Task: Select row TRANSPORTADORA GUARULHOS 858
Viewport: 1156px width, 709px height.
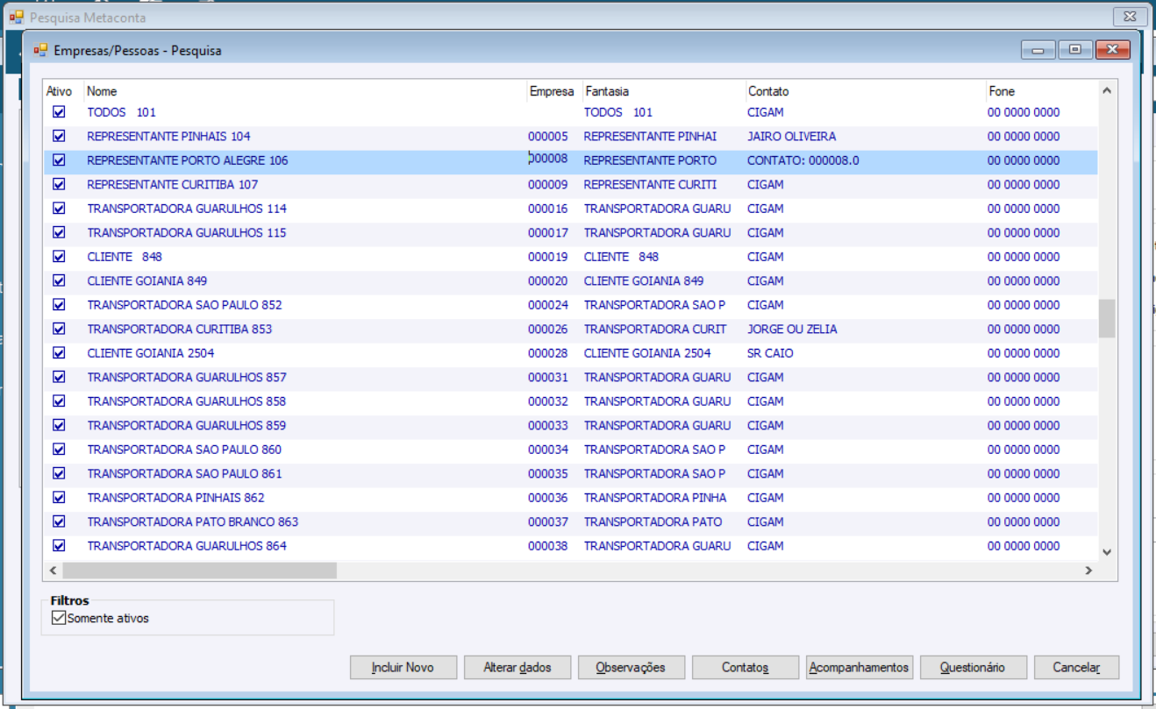Action: tap(570, 401)
